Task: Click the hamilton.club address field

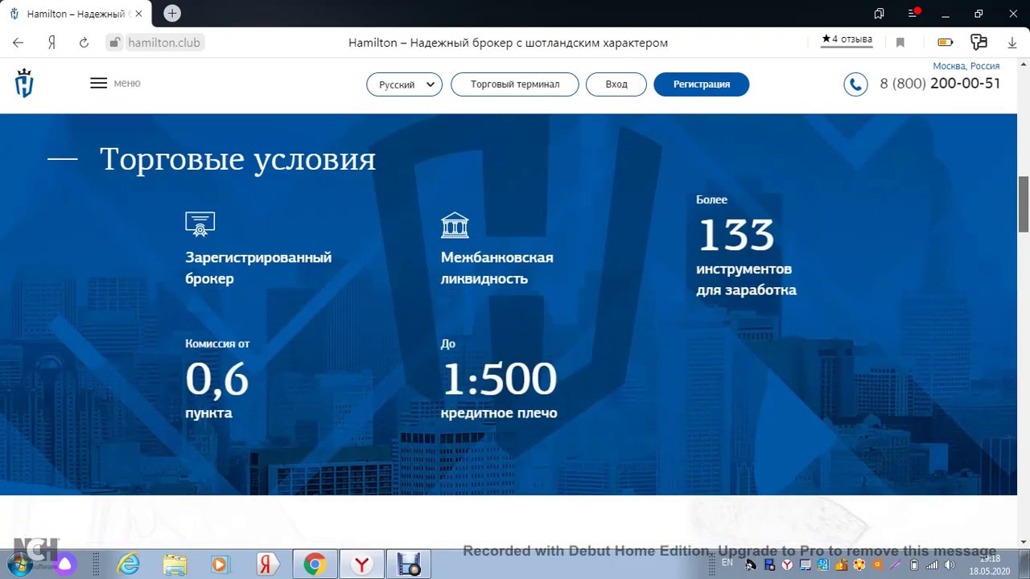Action: [165, 43]
